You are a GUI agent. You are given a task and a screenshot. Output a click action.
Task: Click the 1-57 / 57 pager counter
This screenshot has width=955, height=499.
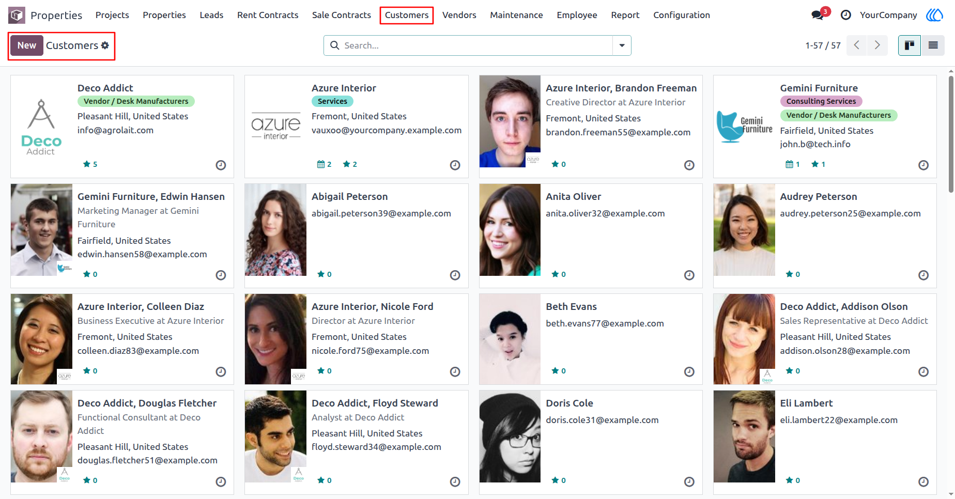coord(823,45)
